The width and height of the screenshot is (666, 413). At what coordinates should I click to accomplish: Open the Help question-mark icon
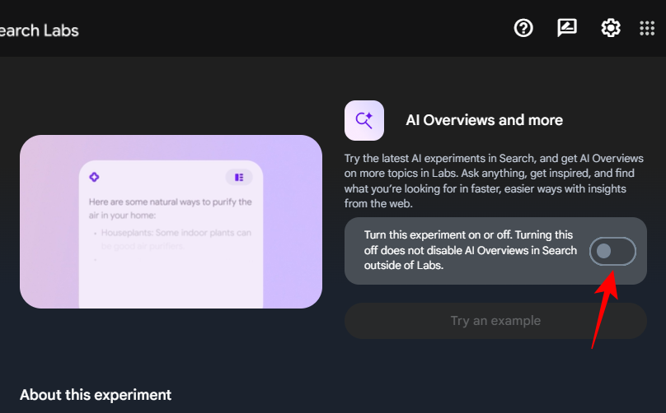click(x=523, y=29)
